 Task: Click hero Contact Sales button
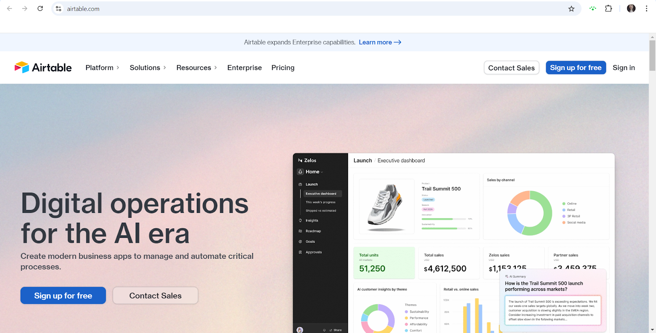click(x=155, y=296)
